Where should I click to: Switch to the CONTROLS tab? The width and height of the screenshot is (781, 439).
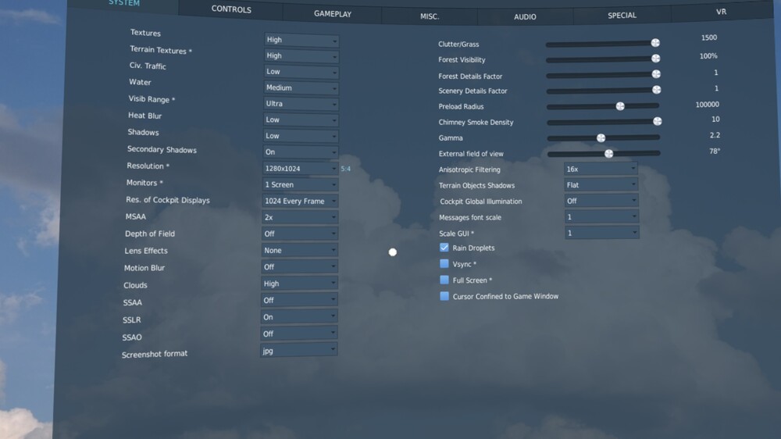point(231,9)
